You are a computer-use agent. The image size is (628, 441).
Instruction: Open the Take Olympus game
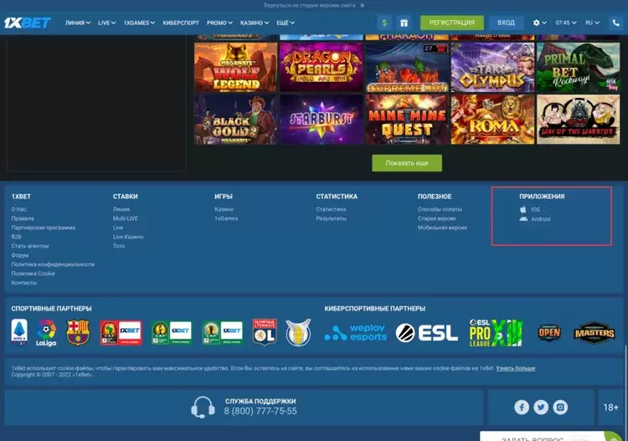point(492,68)
